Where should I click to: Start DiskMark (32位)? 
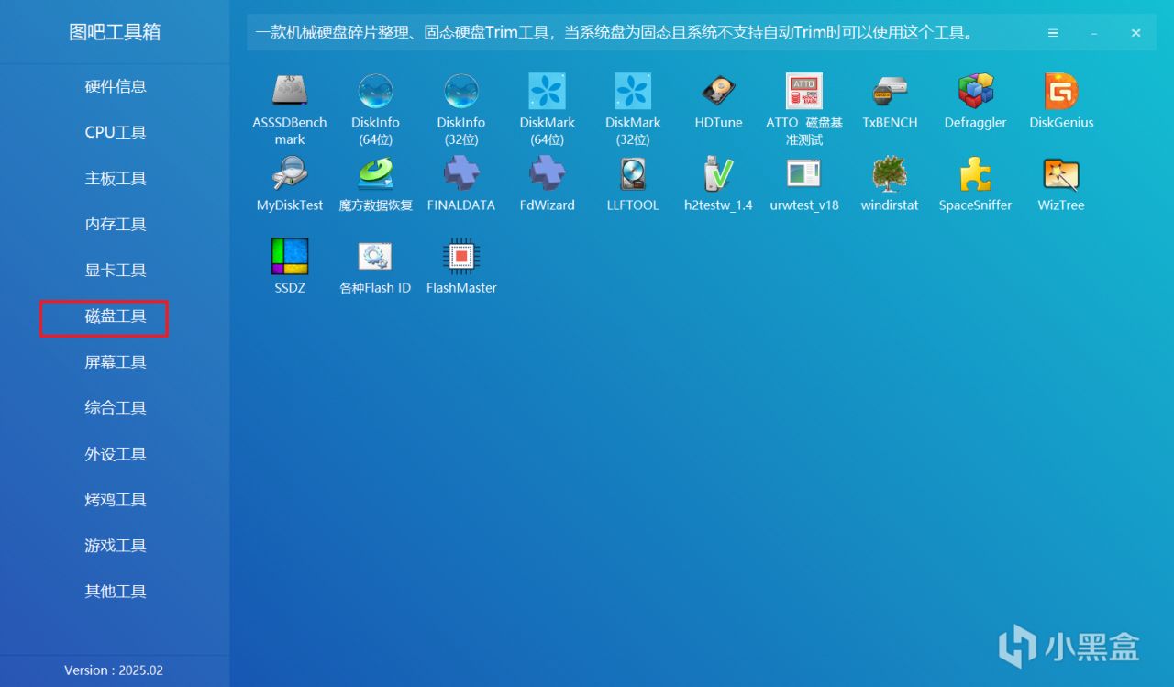pos(633,110)
